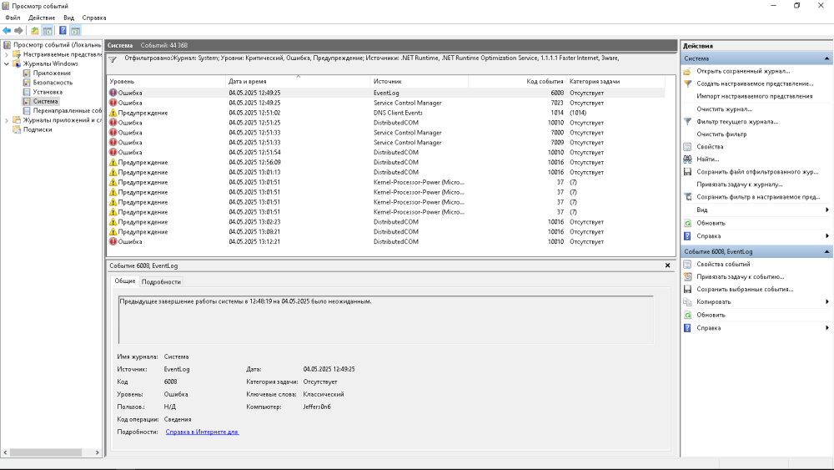Open the Справка menu in the menu bar
The width and height of the screenshot is (834, 470).
(x=94, y=18)
